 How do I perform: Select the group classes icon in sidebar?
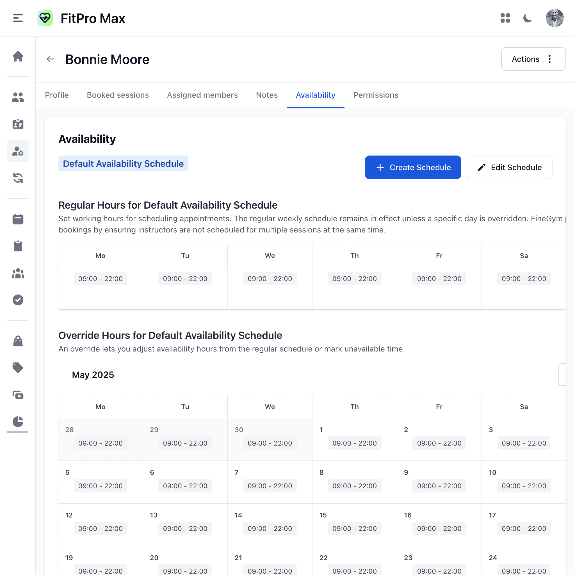18,273
